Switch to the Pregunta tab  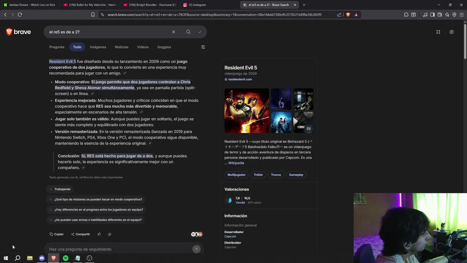click(57, 47)
